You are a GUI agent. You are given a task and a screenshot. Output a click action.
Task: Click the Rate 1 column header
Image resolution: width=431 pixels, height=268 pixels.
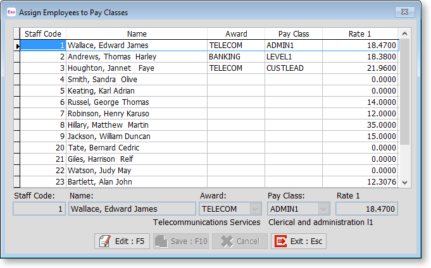click(359, 33)
